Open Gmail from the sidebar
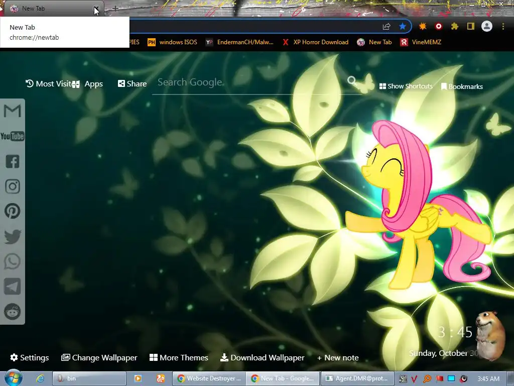The image size is (514, 386). (13, 111)
